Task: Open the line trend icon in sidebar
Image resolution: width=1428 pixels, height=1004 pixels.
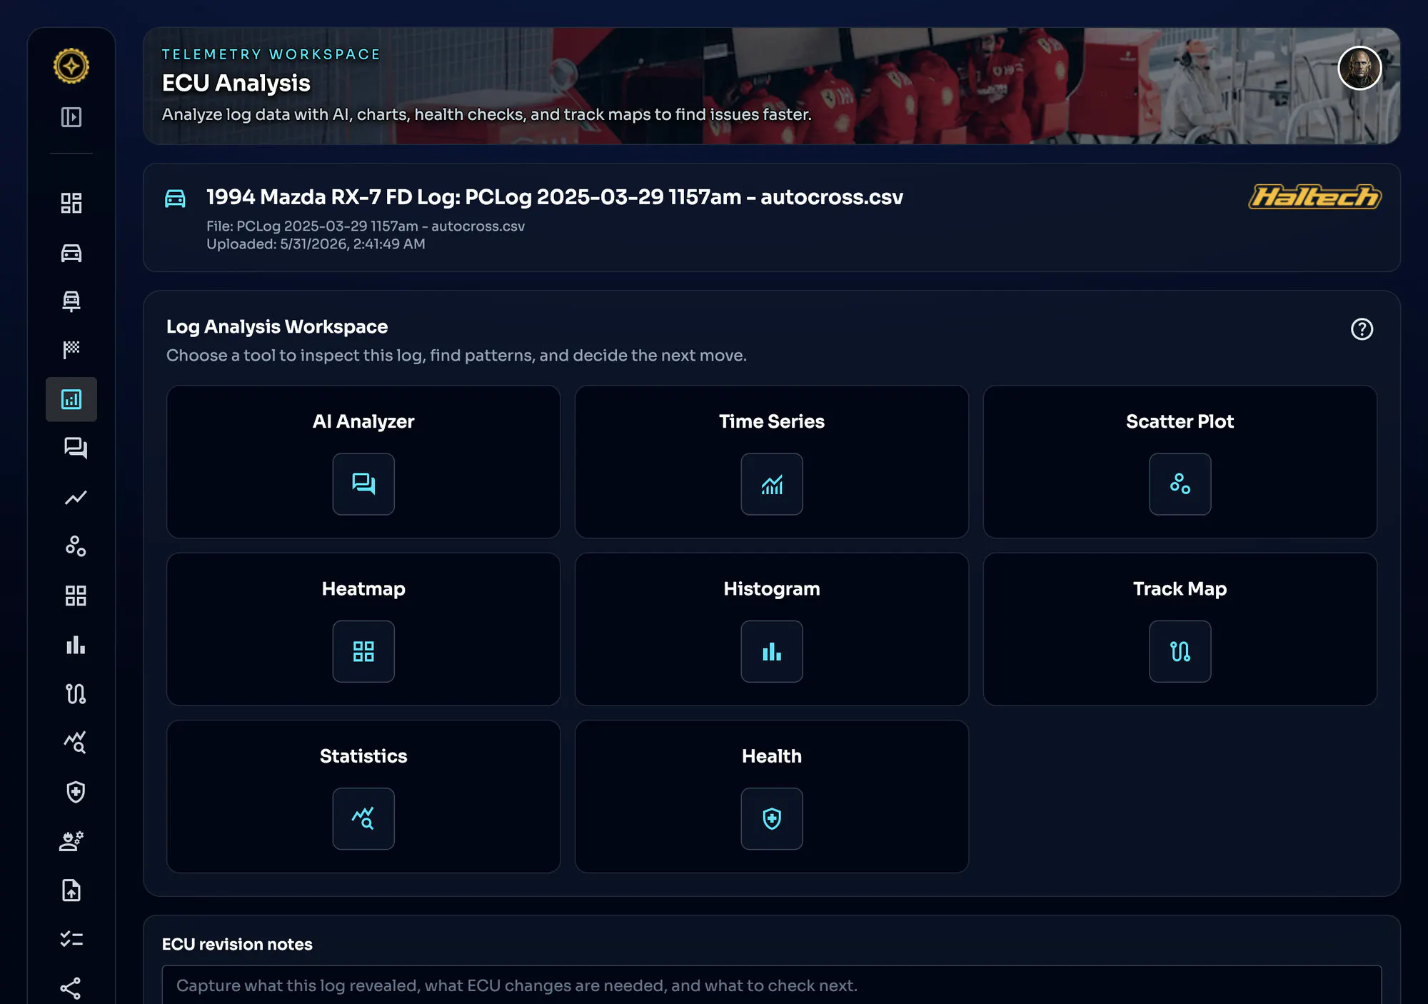Action: click(x=76, y=498)
